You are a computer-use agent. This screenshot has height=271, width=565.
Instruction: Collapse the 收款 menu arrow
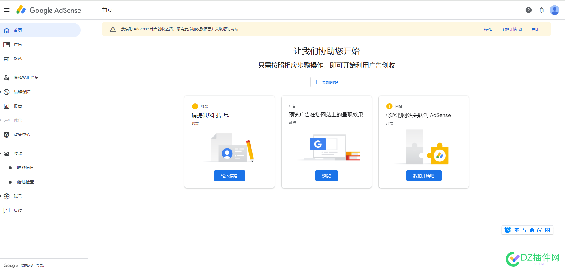click(x=1, y=153)
